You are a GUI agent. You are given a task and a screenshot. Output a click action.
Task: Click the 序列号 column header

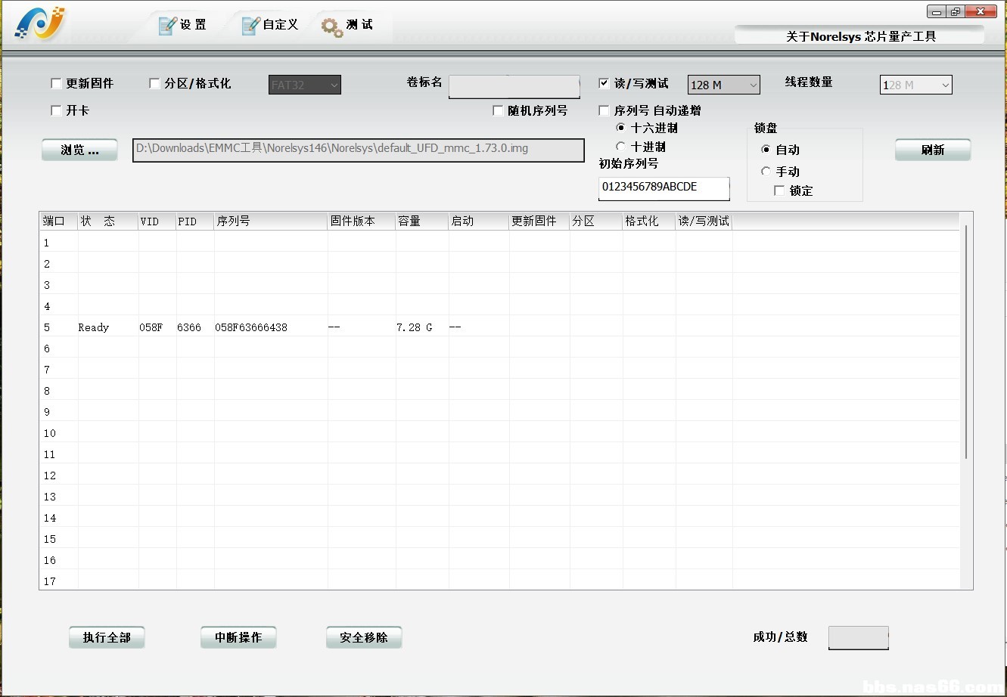tap(271, 221)
